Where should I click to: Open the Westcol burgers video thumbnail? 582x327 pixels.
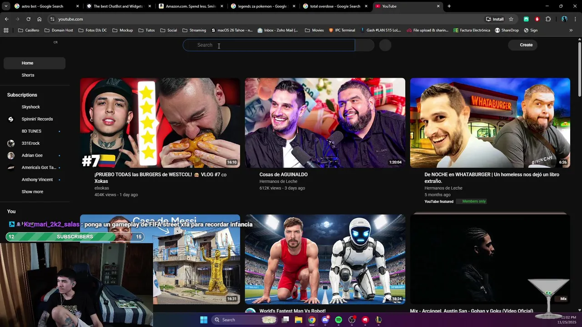click(x=160, y=123)
